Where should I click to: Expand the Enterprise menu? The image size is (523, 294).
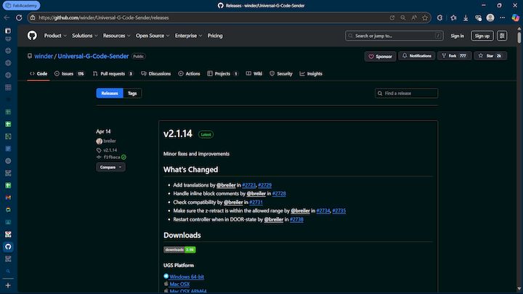pyautogui.click(x=188, y=36)
